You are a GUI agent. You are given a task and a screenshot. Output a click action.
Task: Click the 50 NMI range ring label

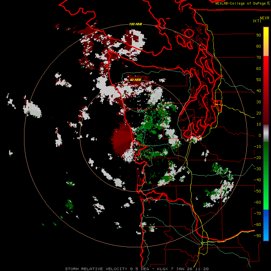click(135, 80)
